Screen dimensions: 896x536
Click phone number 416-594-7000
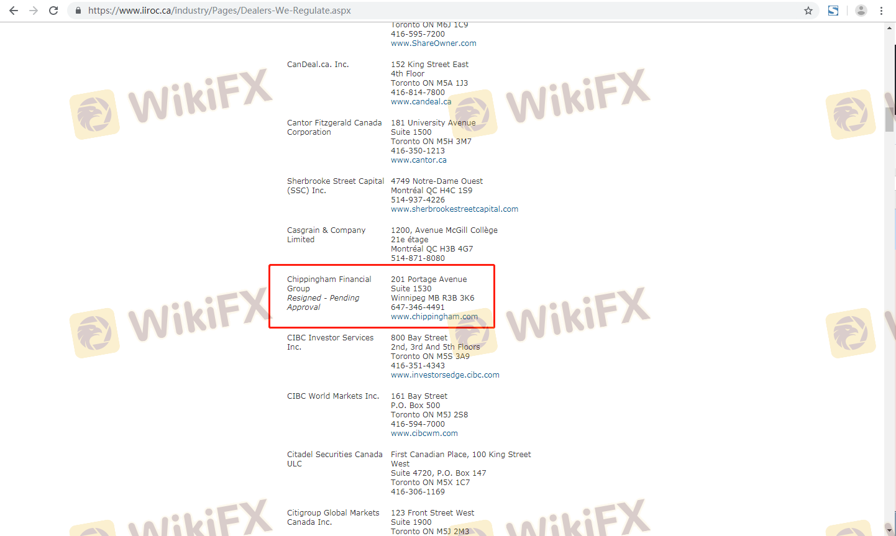click(x=418, y=424)
